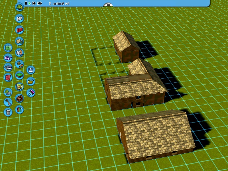Screen dimensions: 228x171
Task: Click the purple binoculars view icon
Action: click(x=8, y=58)
